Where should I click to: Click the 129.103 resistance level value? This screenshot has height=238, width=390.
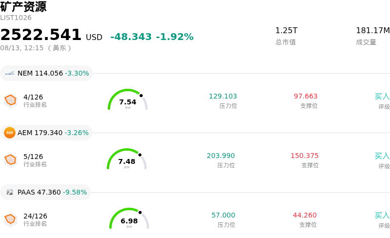(223, 96)
